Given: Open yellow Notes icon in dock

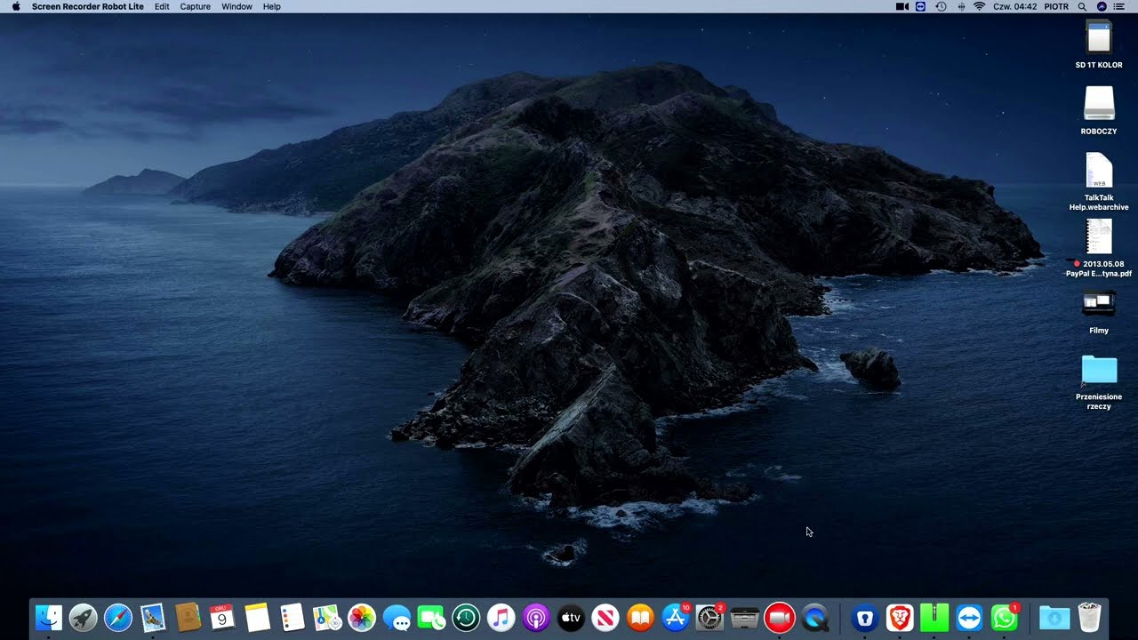Looking at the screenshot, I should 257,617.
